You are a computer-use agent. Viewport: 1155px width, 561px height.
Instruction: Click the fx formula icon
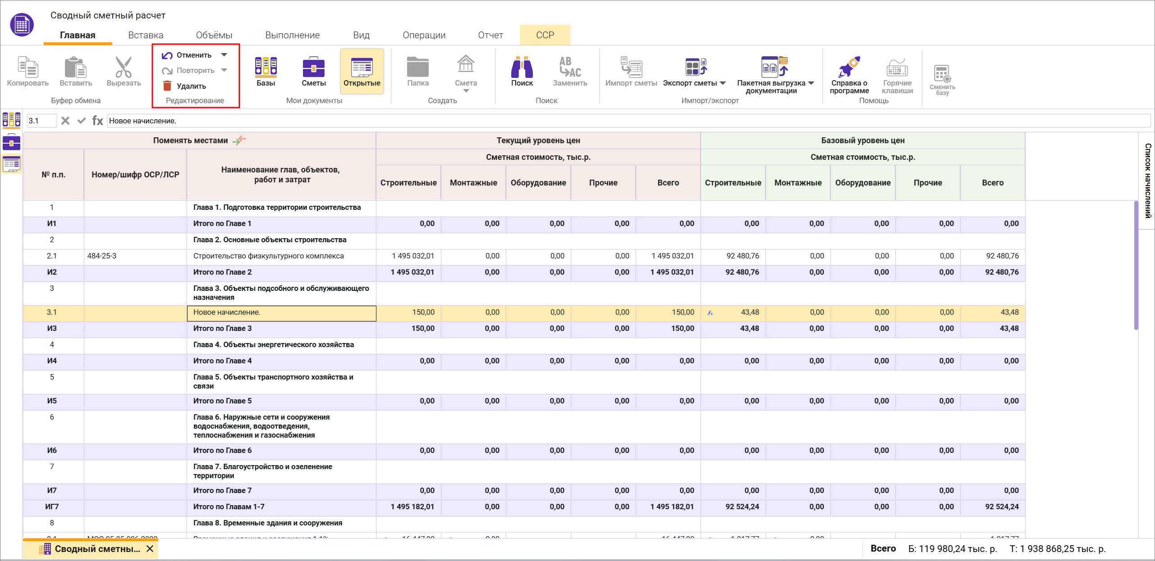[97, 121]
